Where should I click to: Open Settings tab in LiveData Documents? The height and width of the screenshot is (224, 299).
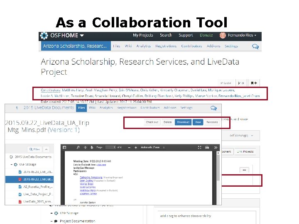[186, 107]
